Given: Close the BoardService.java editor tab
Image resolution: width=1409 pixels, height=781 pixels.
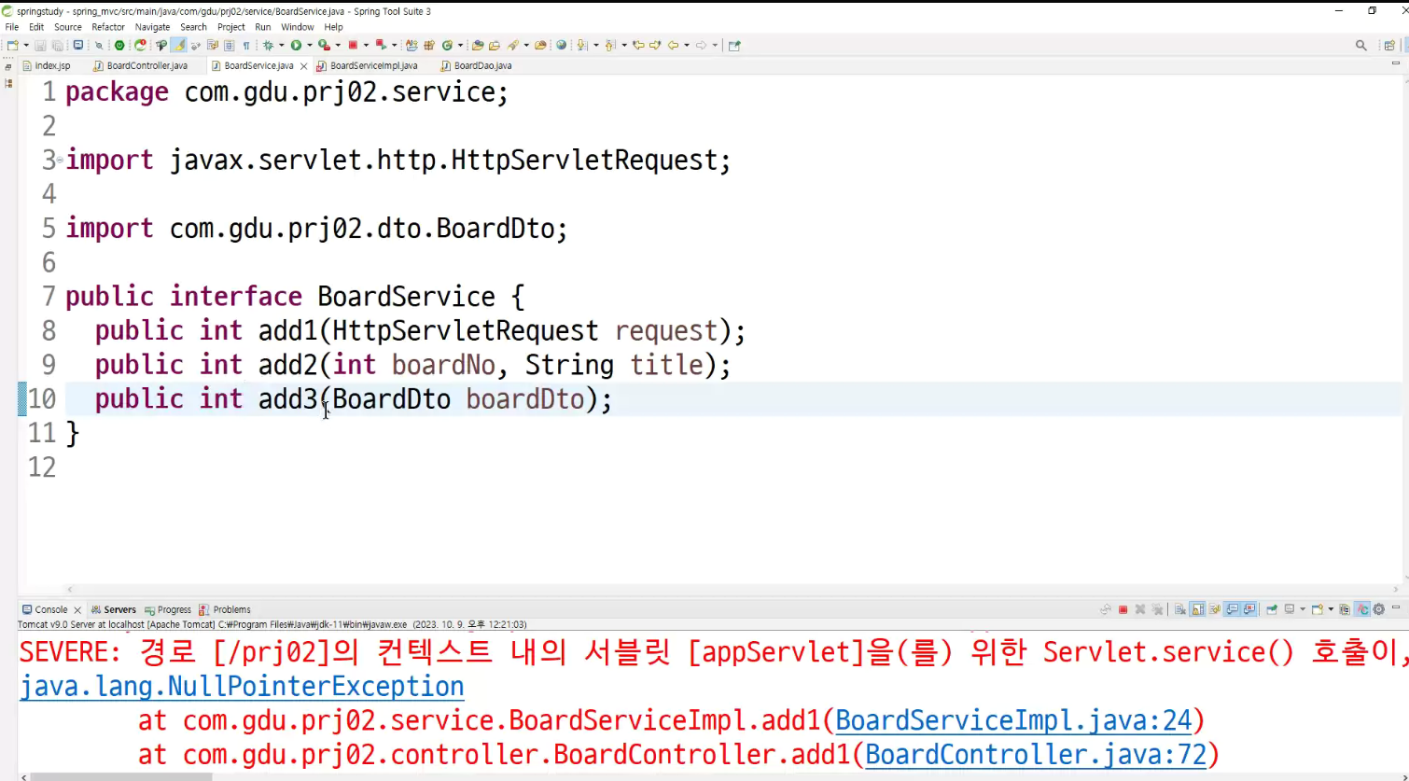Looking at the screenshot, I should [x=303, y=66].
